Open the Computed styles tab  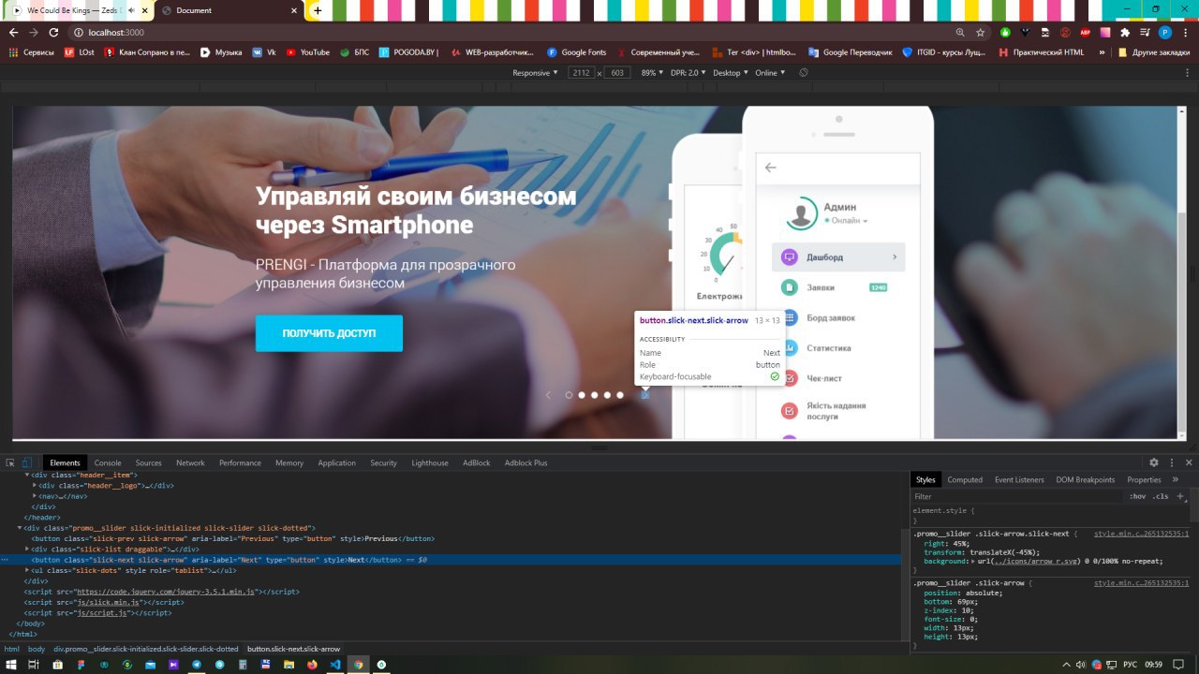[x=965, y=479]
